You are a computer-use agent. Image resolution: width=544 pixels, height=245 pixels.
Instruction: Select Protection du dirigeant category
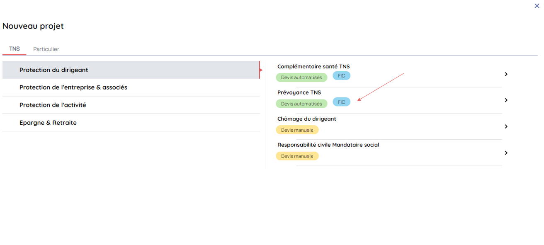pos(54,70)
